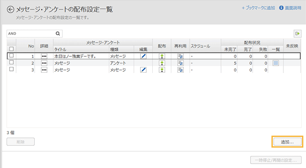The image size is (306, 168).
Task: Select title 本日はノー残業デーです。
Action: [75, 56]
